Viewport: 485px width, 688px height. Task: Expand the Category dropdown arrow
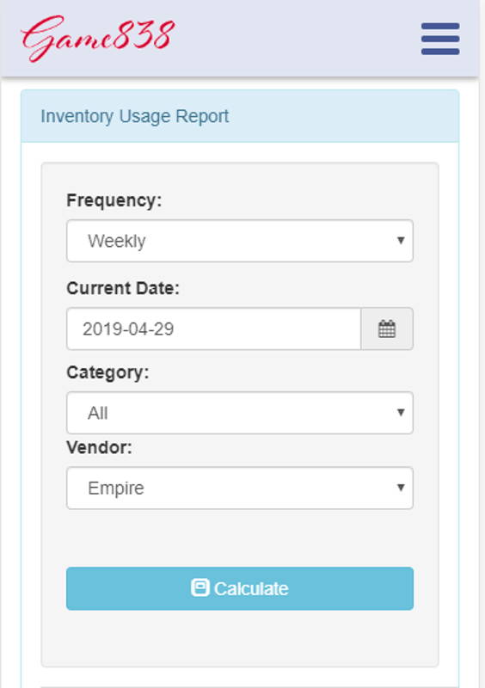pos(400,413)
